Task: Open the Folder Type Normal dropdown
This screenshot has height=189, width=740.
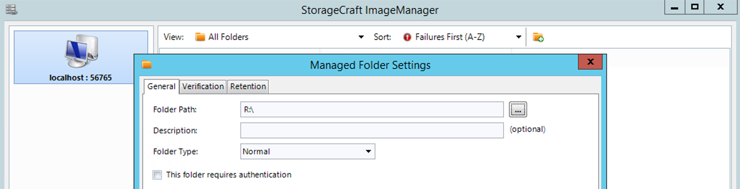Action: (x=308, y=151)
